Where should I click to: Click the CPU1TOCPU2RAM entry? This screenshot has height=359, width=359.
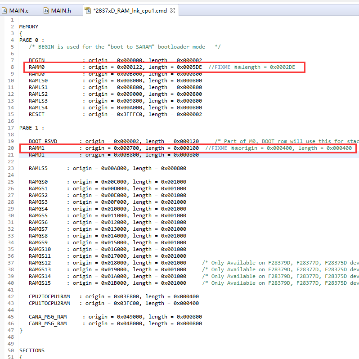[49, 303]
